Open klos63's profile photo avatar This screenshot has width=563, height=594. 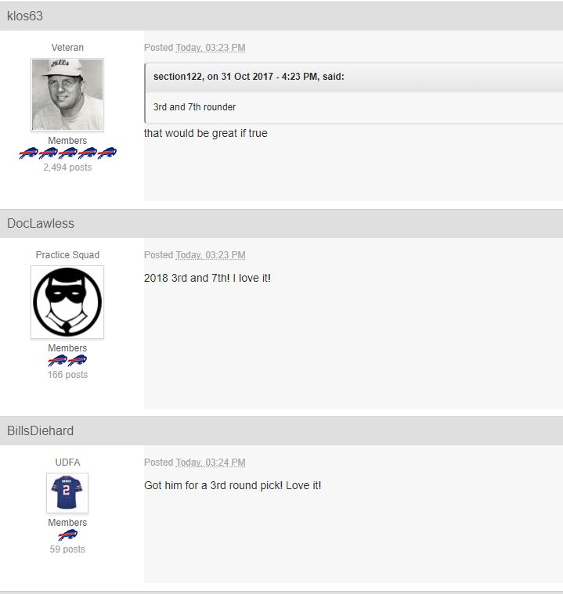[67, 95]
